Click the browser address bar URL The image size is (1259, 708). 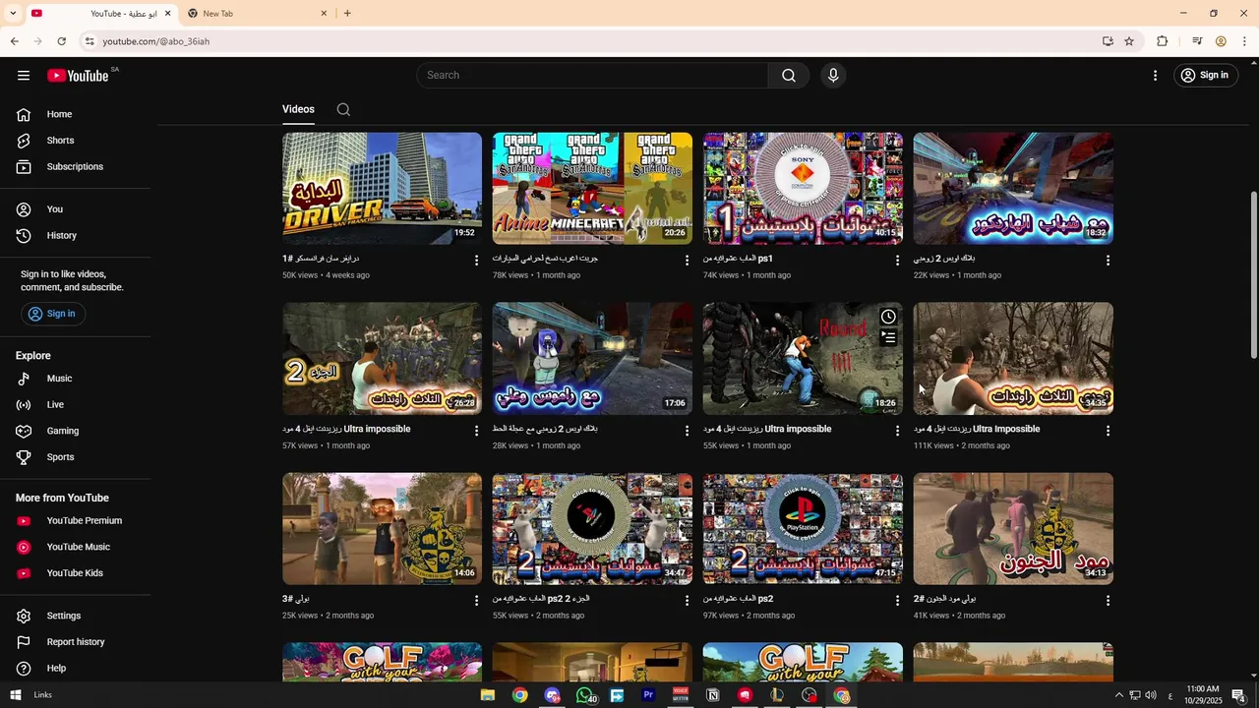[156, 41]
